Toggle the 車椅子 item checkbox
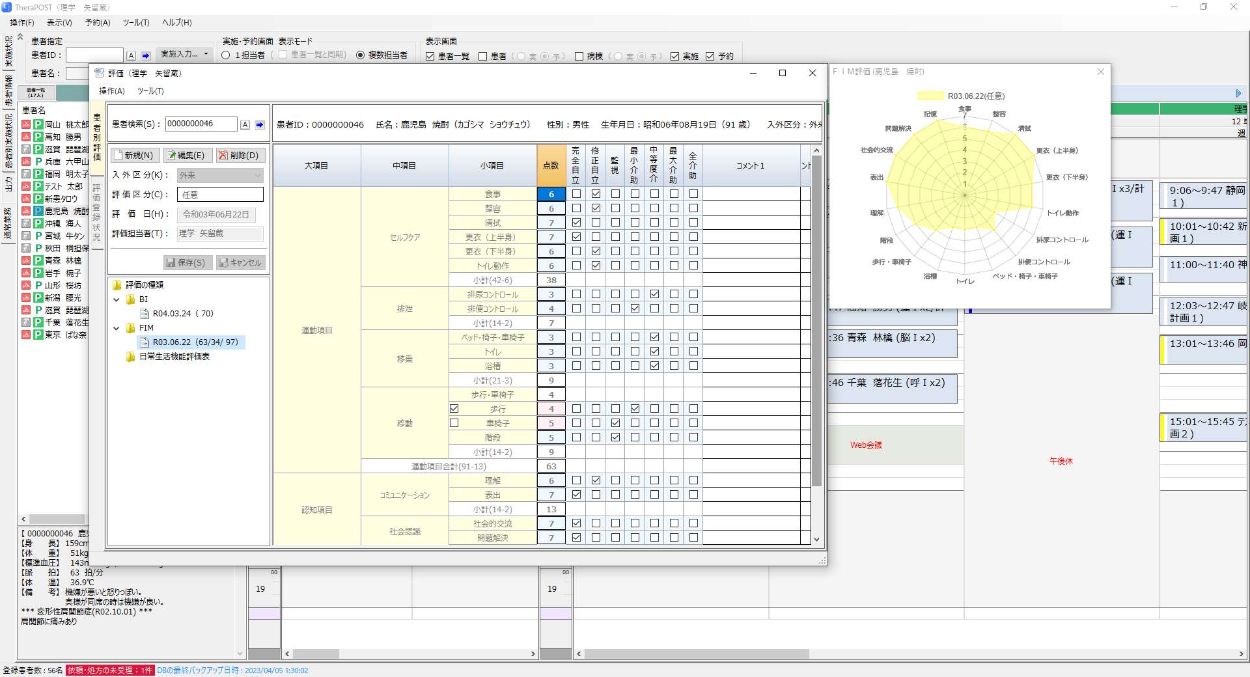The image size is (1250, 677). pyautogui.click(x=454, y=423)
